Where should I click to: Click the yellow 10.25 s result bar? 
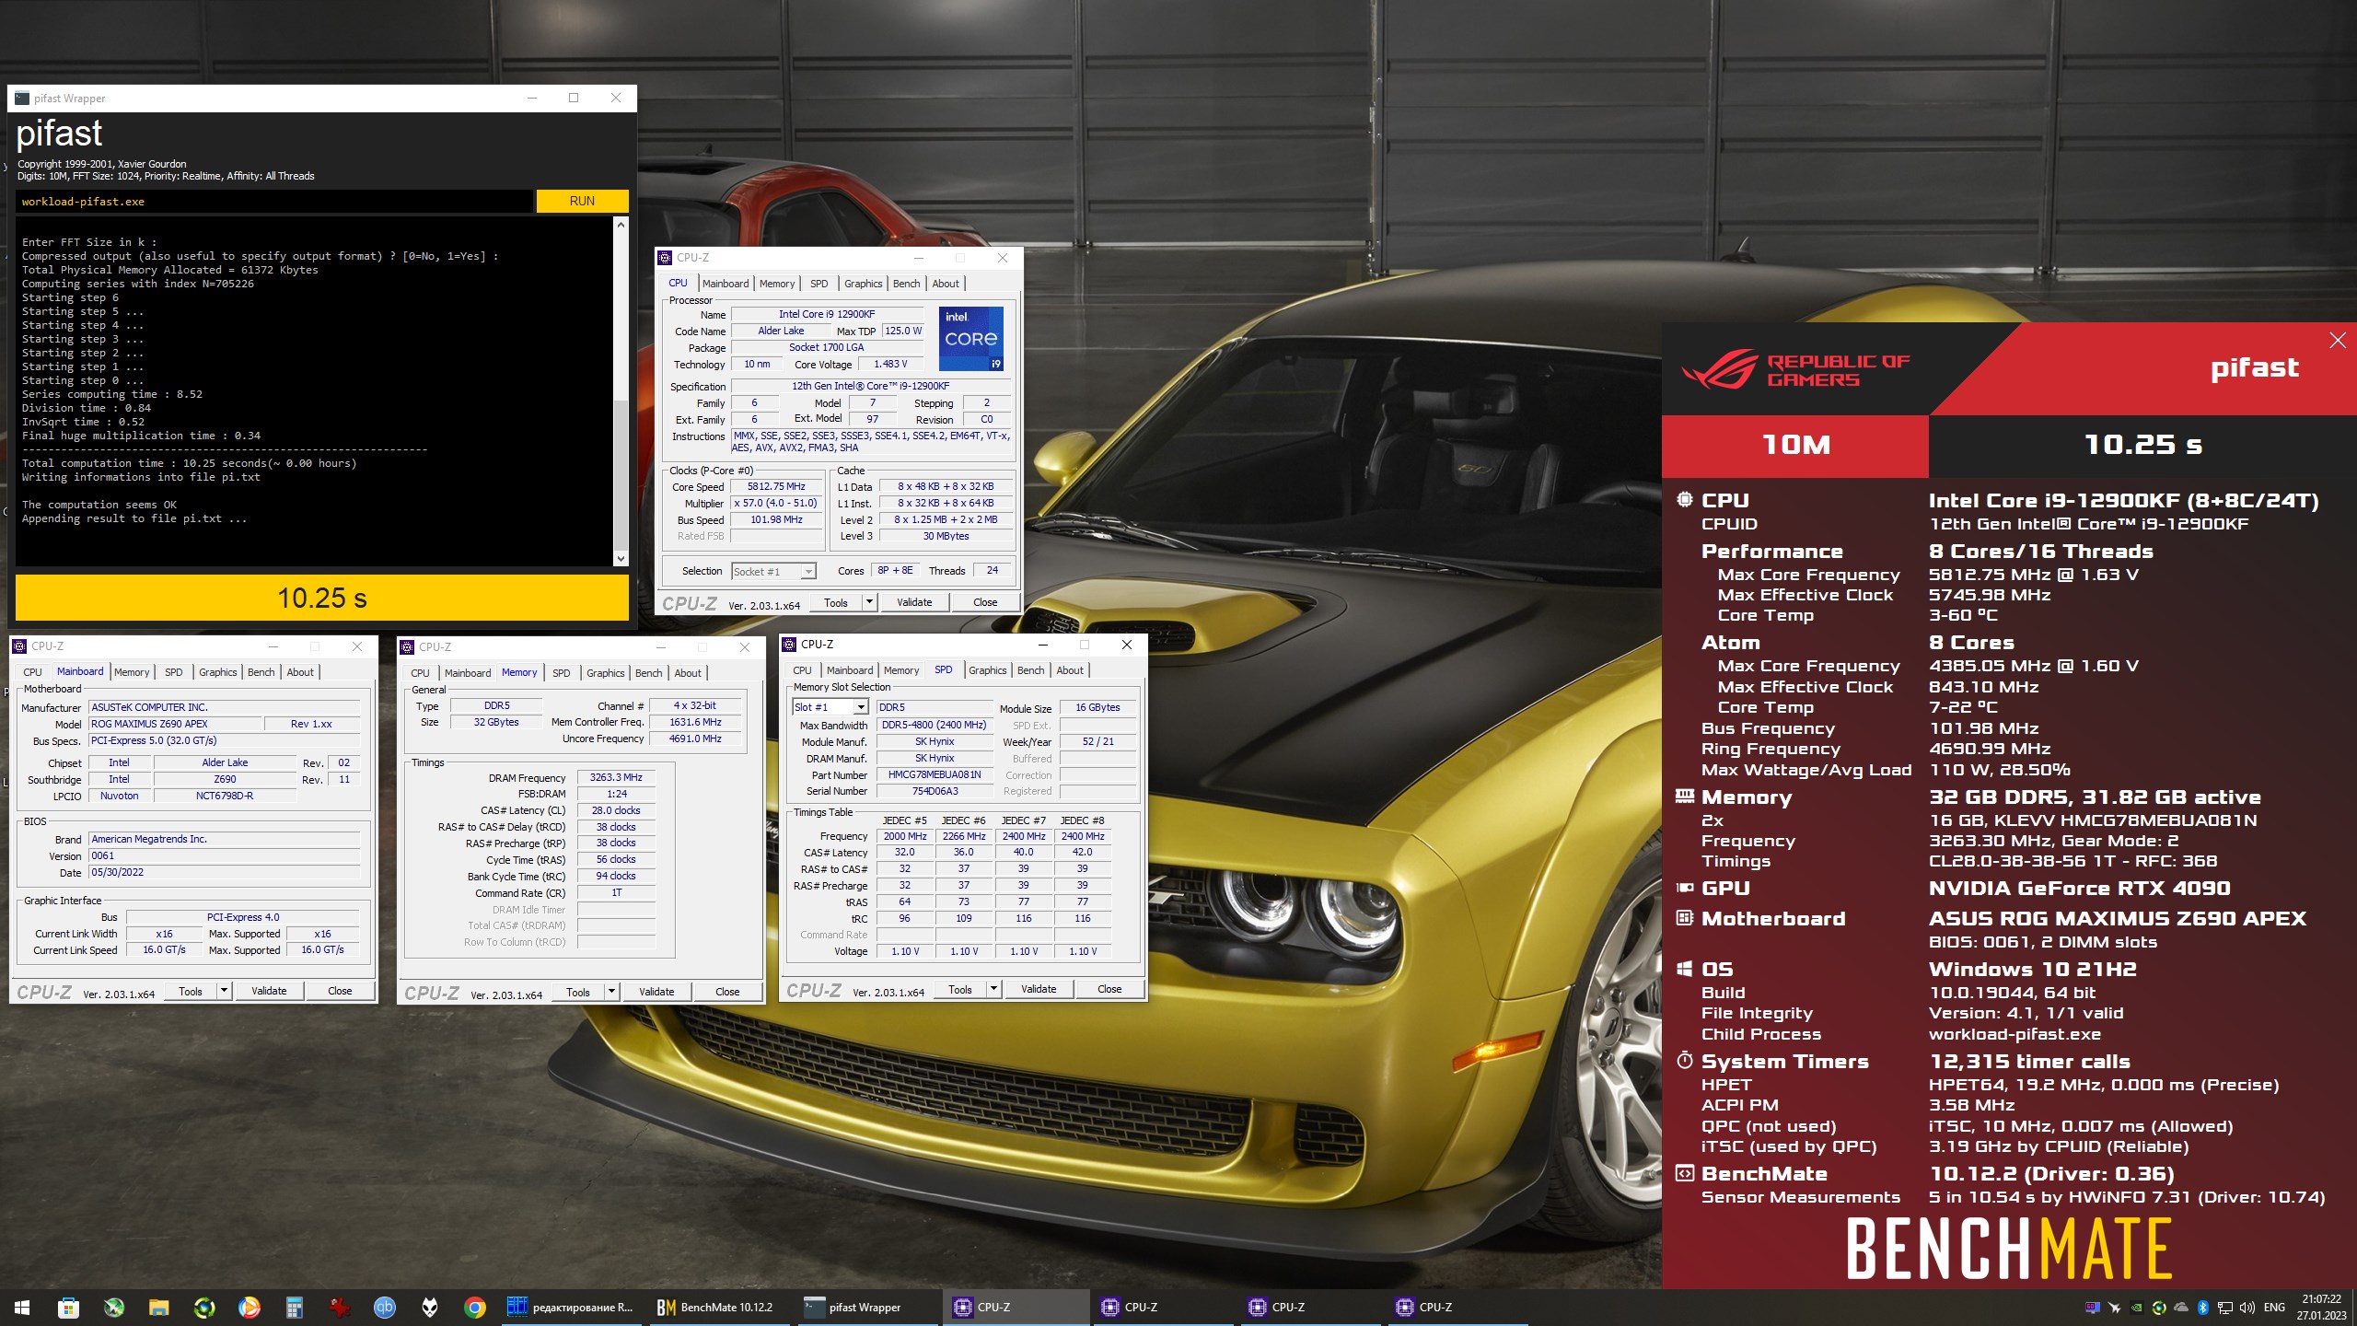pyautogui.click(x=322, y=598)
